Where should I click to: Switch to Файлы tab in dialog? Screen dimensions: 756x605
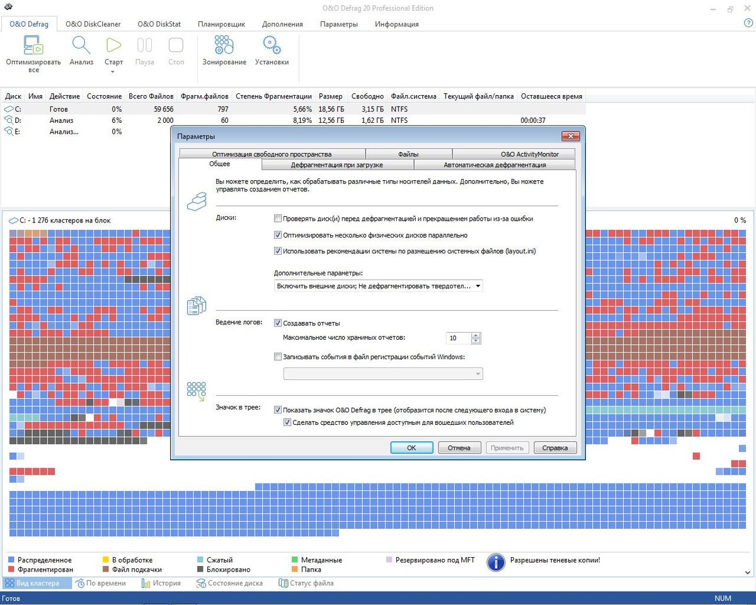[408, 154]
